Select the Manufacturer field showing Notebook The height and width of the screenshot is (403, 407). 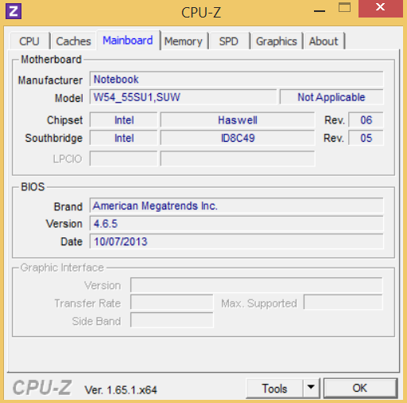[x=236, y=79]
